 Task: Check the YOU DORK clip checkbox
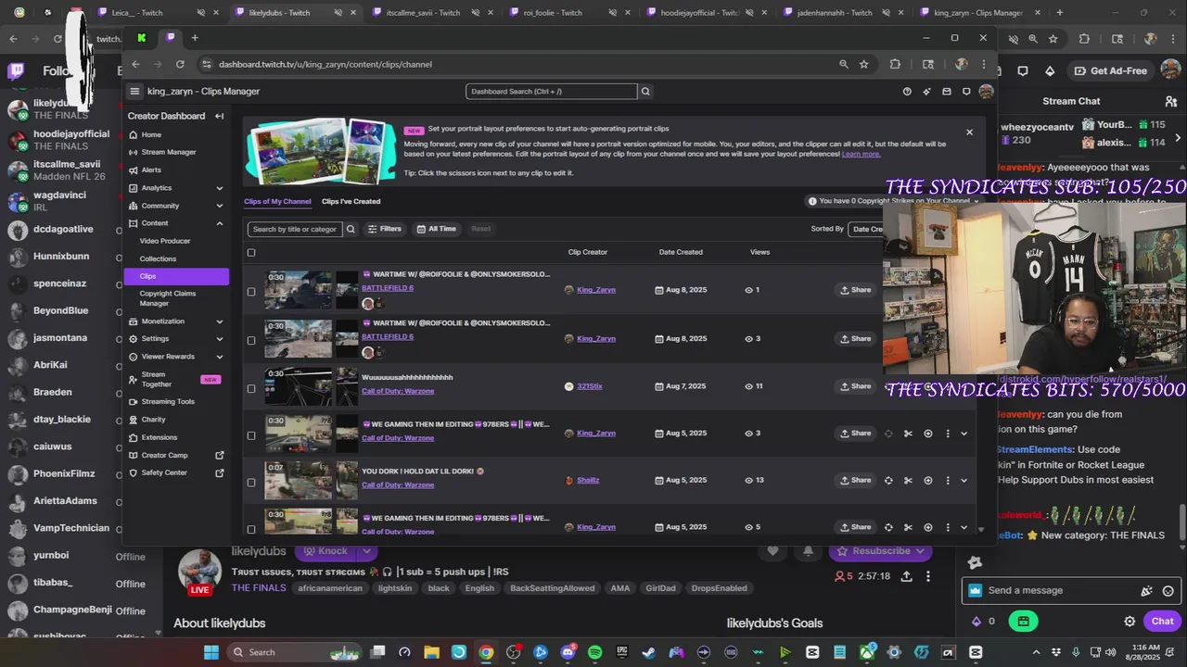click(250, 482)
